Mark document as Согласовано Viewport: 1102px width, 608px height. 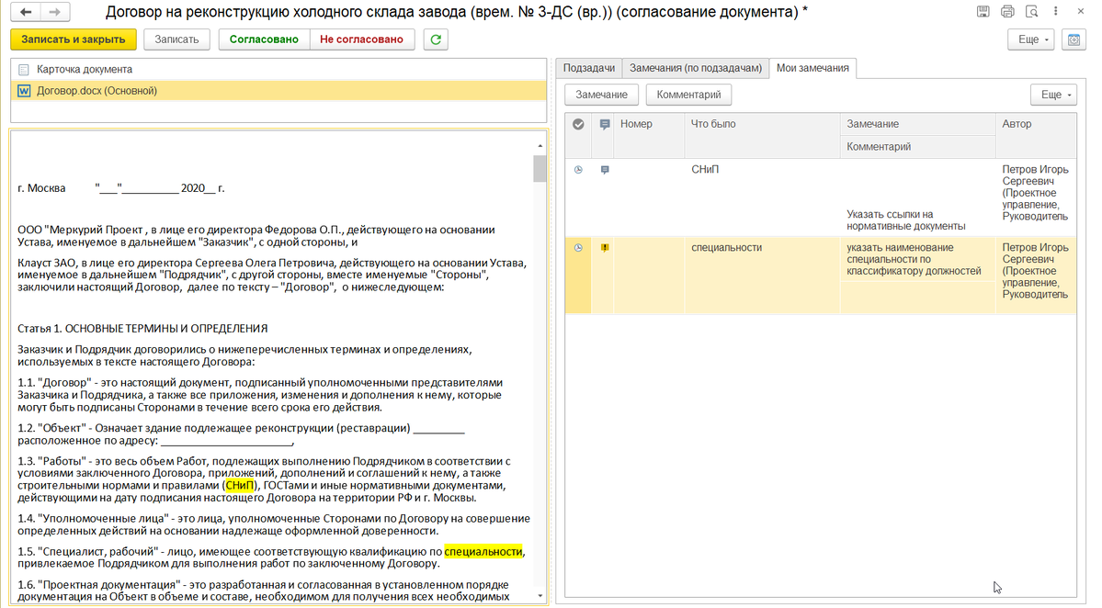point(265,39)
